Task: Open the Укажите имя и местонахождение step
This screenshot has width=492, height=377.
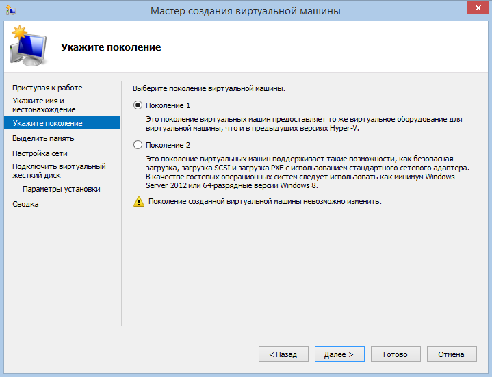Action: (x=44, y=105)
